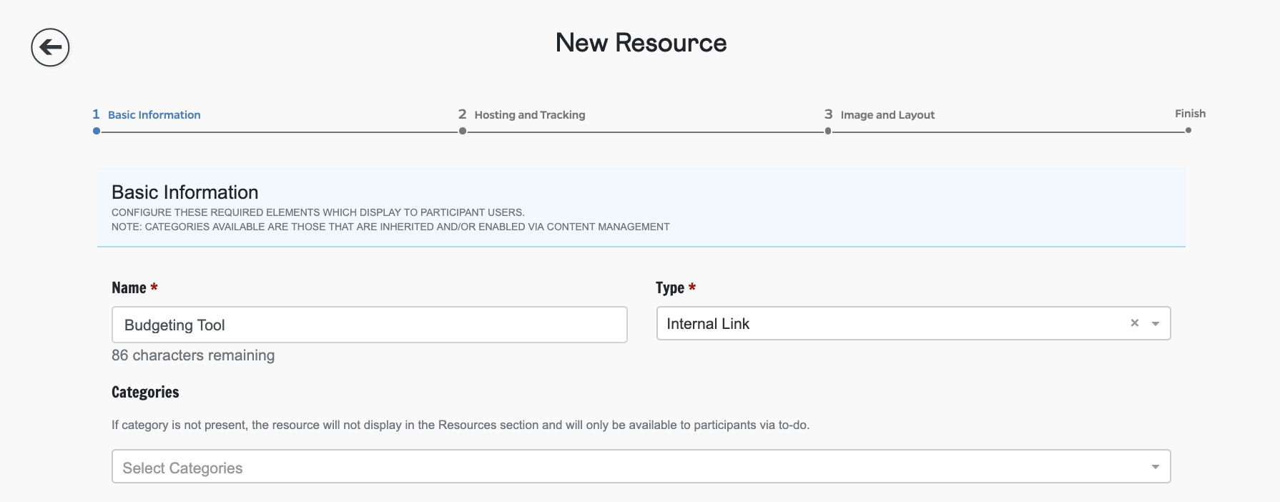Click the Budgeting Tool name field
Image resolution: width=1280 pixels, height=502 pixels.
pos(369,325)
